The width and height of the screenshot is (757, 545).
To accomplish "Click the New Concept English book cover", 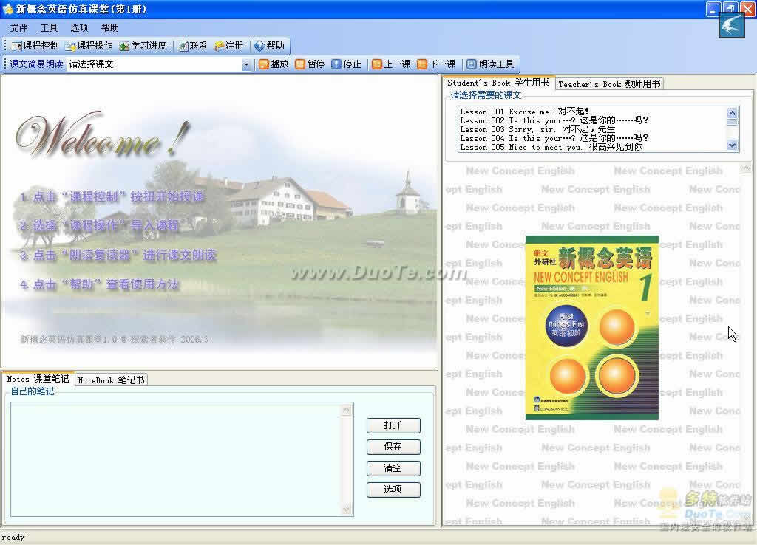I will tap(592, 327).
